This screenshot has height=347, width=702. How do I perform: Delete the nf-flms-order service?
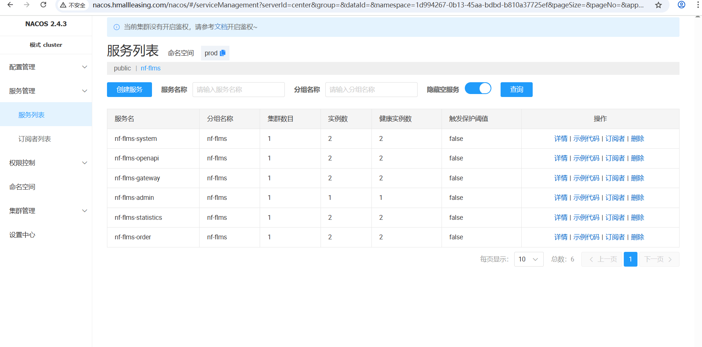(637, 237)
